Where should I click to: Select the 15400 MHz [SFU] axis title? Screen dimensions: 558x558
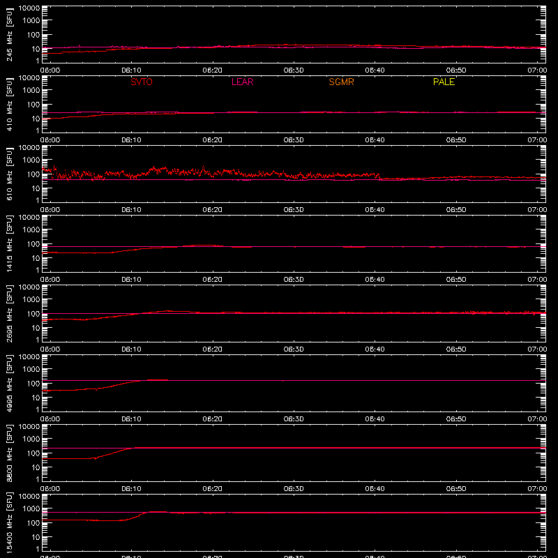(10, 522)
